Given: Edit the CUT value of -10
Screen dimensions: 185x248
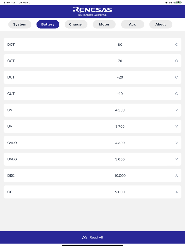Looking at the screenshot, I should point(120,93).
